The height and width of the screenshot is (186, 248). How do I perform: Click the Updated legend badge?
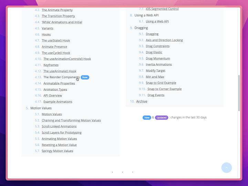(x=162, y=117)
